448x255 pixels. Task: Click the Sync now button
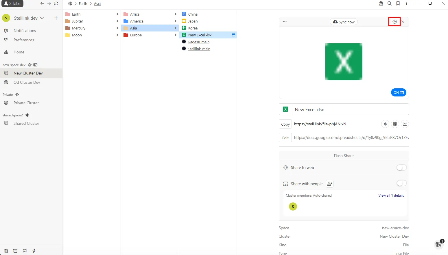344,22
